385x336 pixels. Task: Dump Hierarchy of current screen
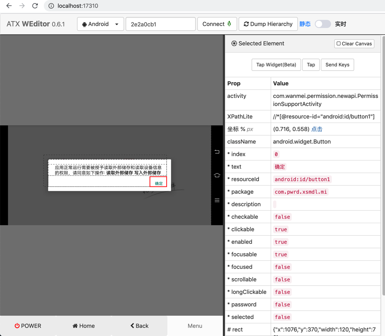pos(268,24)
